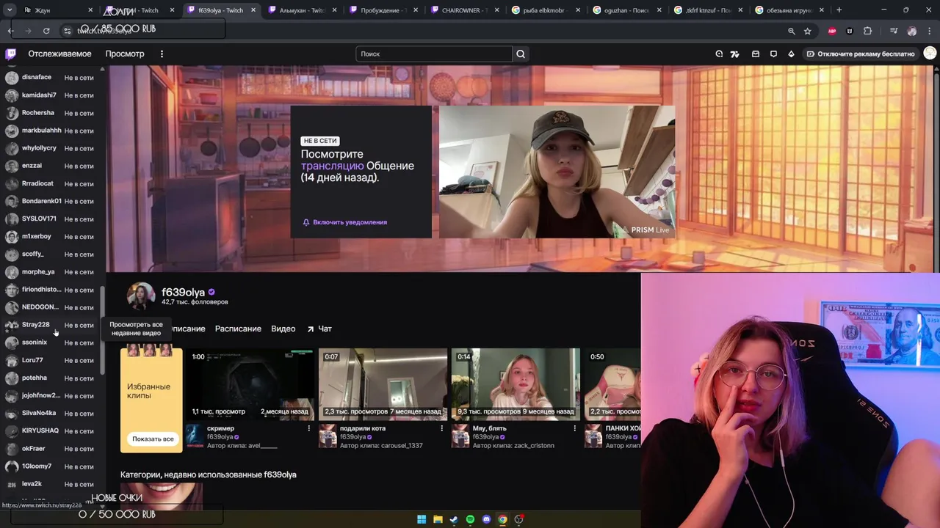Open Stray228 channel in sidebar
The width and height of the screenshot is (940, 528).
coord(50,325)
